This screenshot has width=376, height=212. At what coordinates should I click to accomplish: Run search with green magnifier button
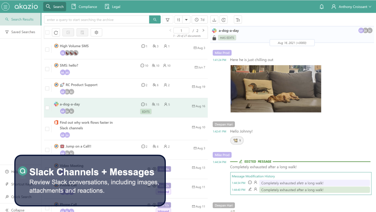155,20
